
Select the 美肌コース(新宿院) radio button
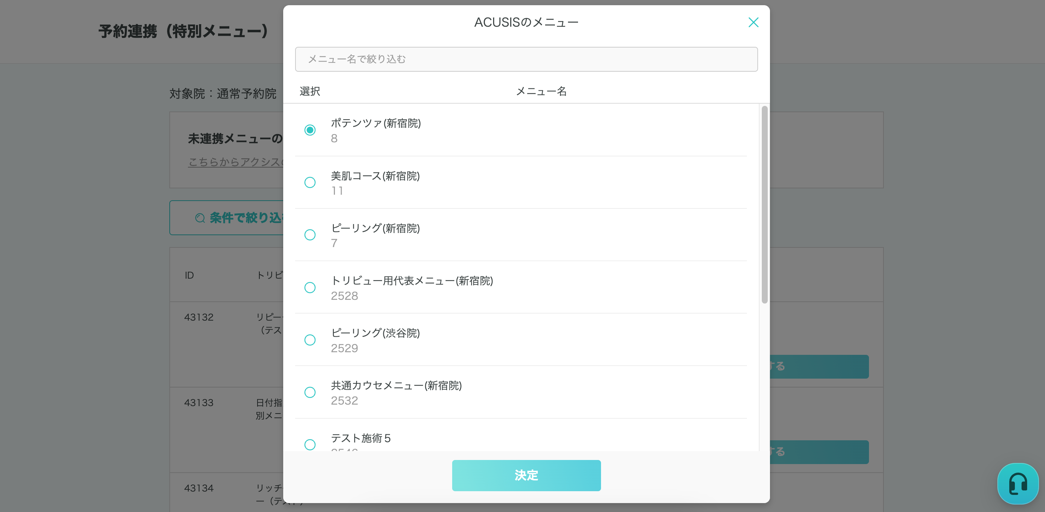click(310, 182)
